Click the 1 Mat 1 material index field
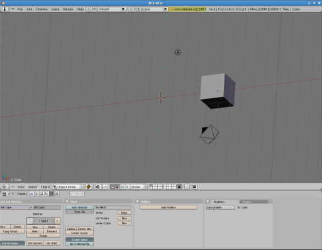Image resolution: width=322 pixels, height=250 pixels. tap(44, 221)
